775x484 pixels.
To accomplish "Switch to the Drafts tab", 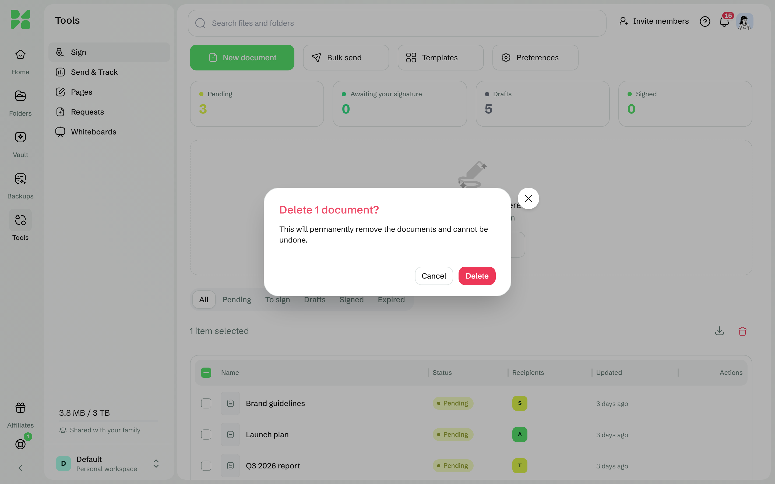I will [315, 300].
